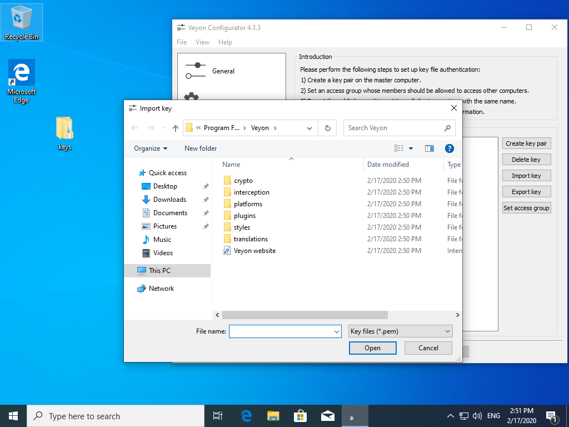
Task: Select the platforms folder
Action: tap(248, 203)
